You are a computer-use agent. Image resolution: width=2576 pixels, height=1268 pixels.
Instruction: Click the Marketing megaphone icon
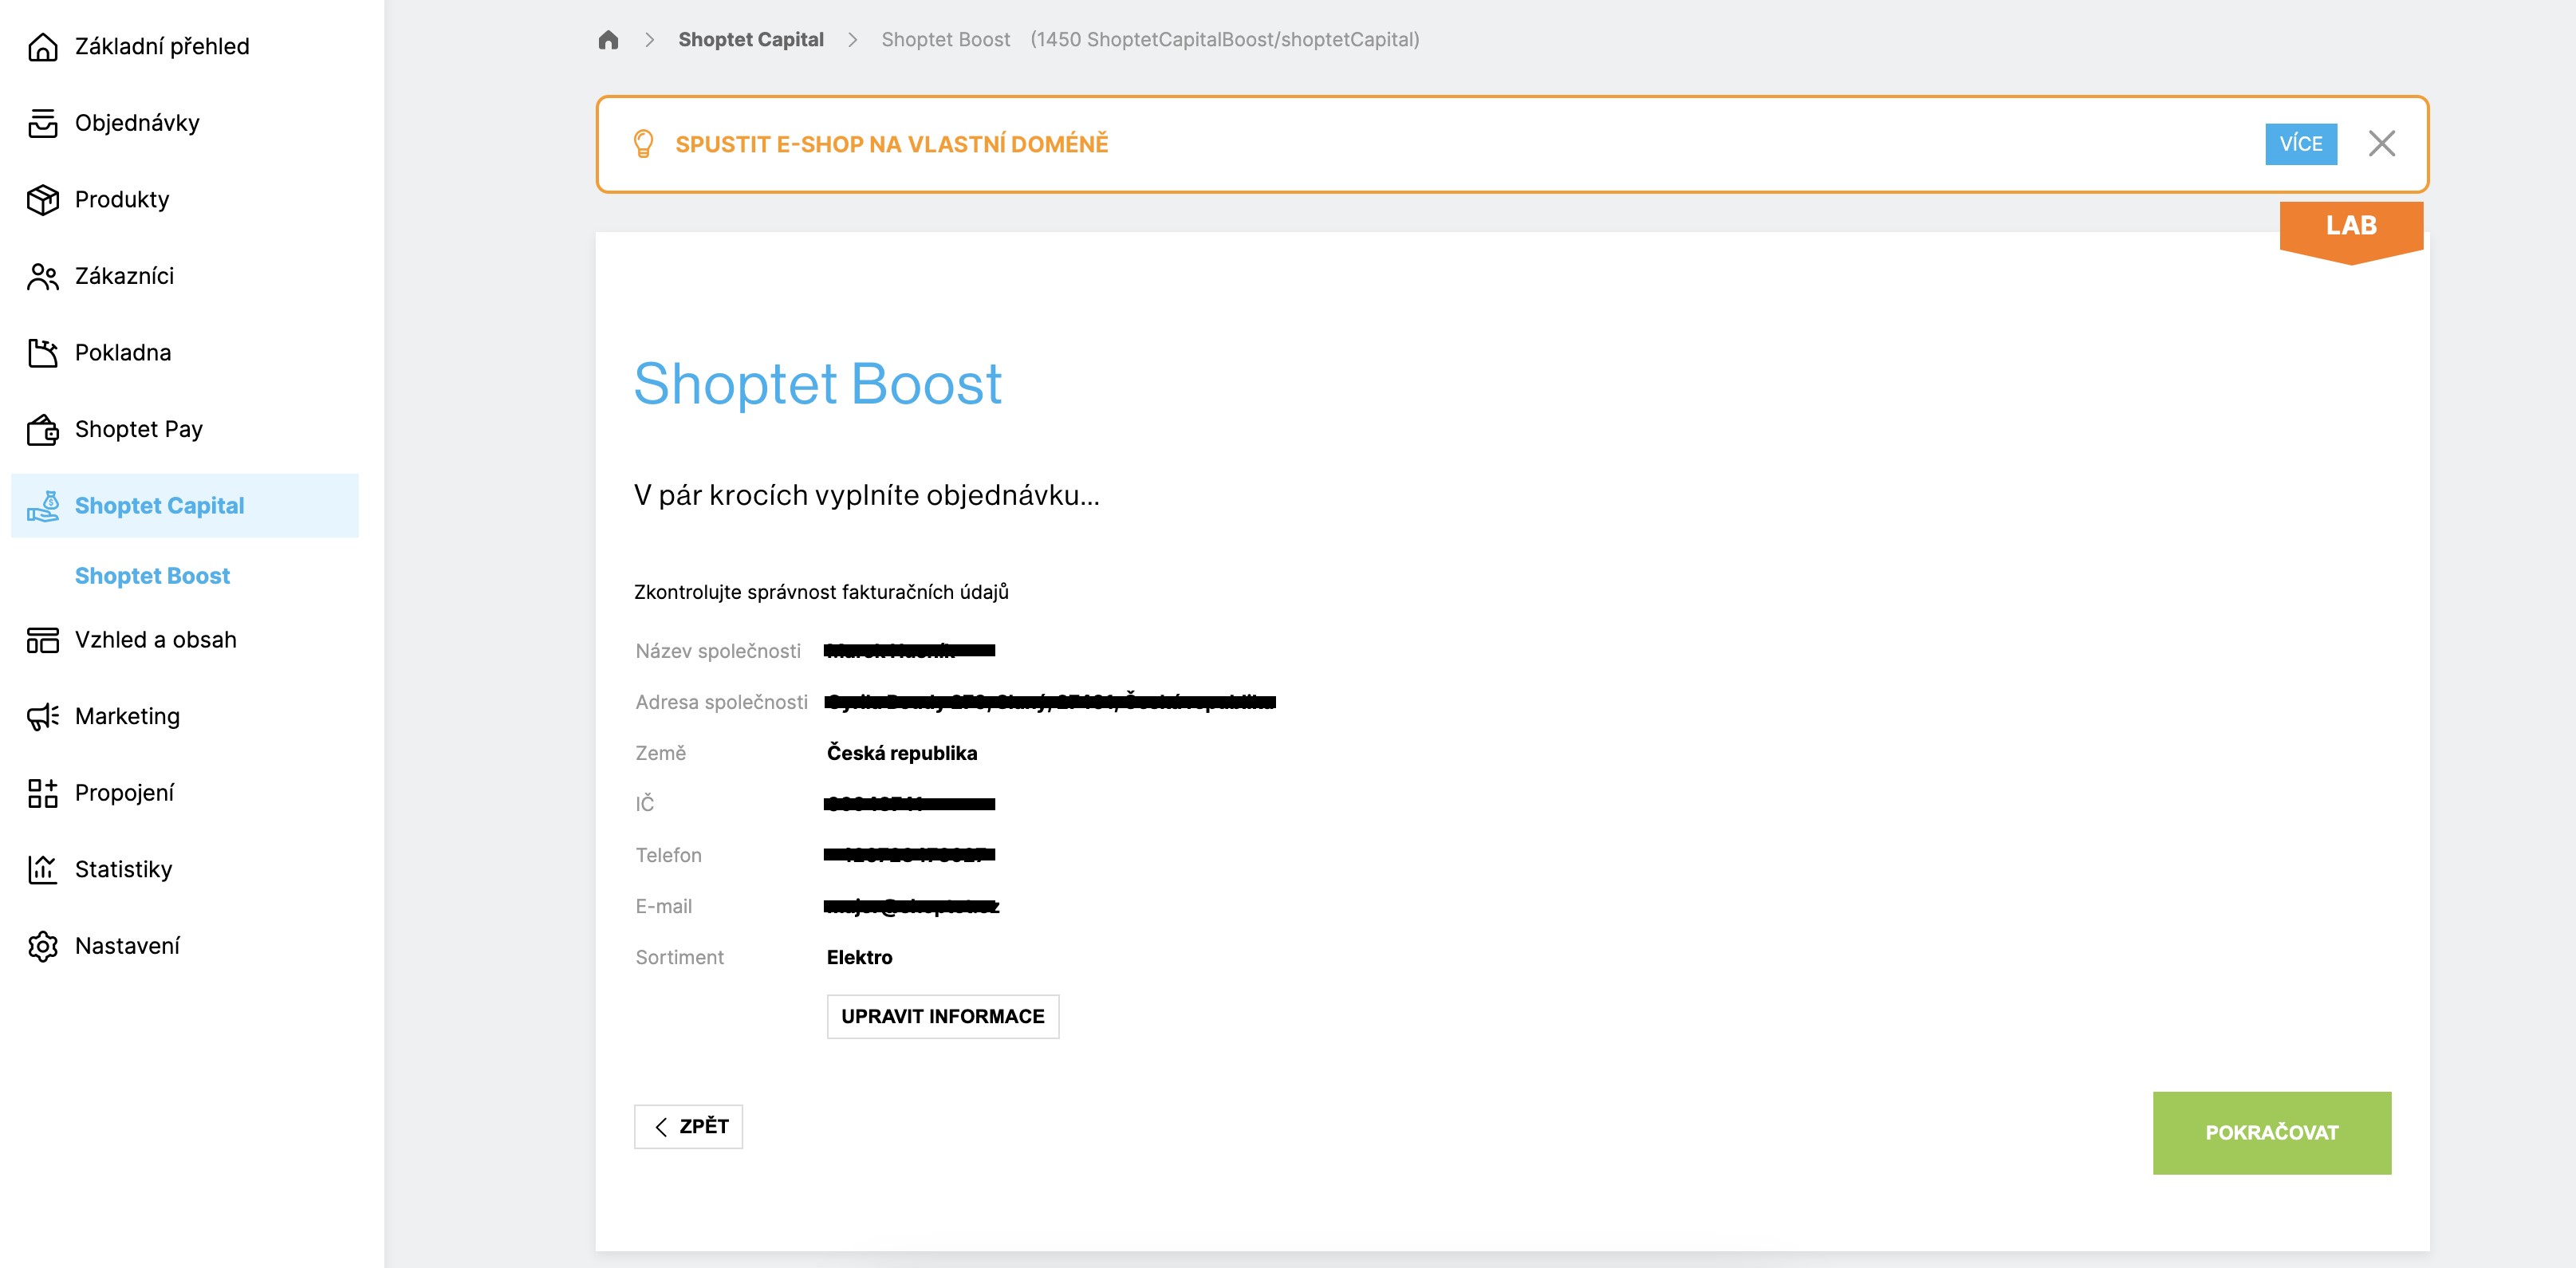coord(42,716)
